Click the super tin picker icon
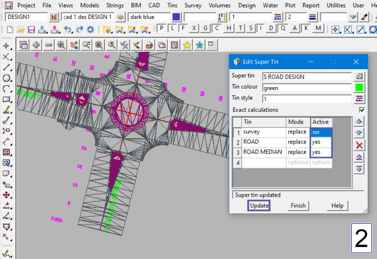Viewport: 377px width, 259px height. click(359, 77)
